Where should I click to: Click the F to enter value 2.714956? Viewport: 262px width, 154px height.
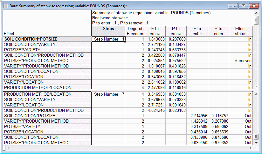(x=197, y=116)
